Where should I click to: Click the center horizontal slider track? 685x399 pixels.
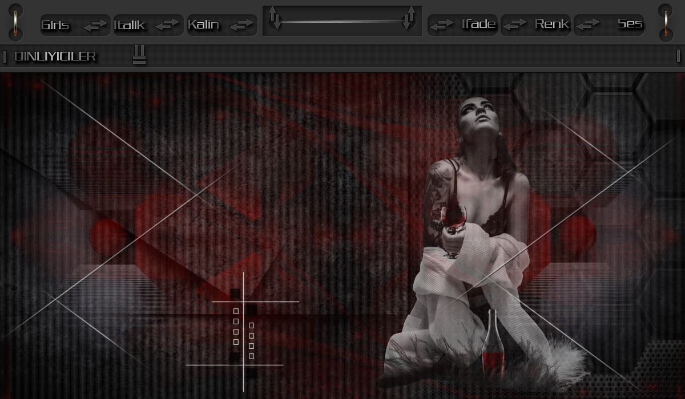[342, 22]
